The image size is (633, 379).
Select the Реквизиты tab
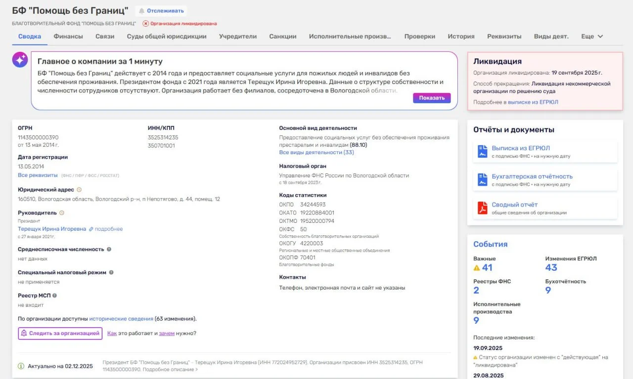[504, 36]
